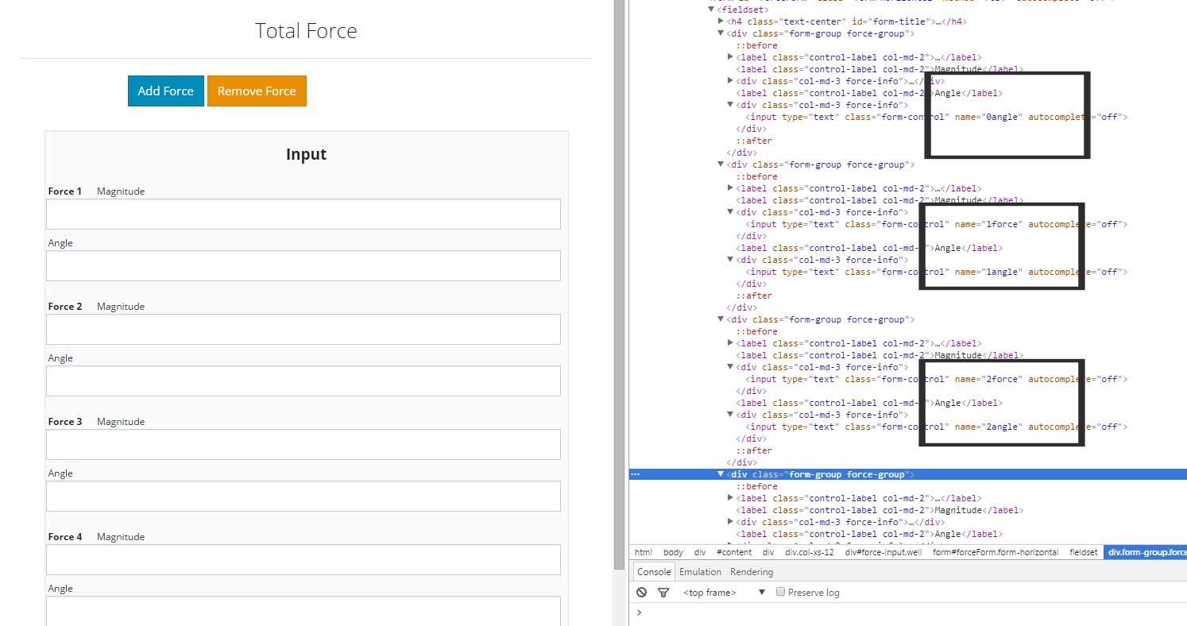Switch to the Console drawer tab
This screenshot has width=1187, height=626.
[654, 572]
